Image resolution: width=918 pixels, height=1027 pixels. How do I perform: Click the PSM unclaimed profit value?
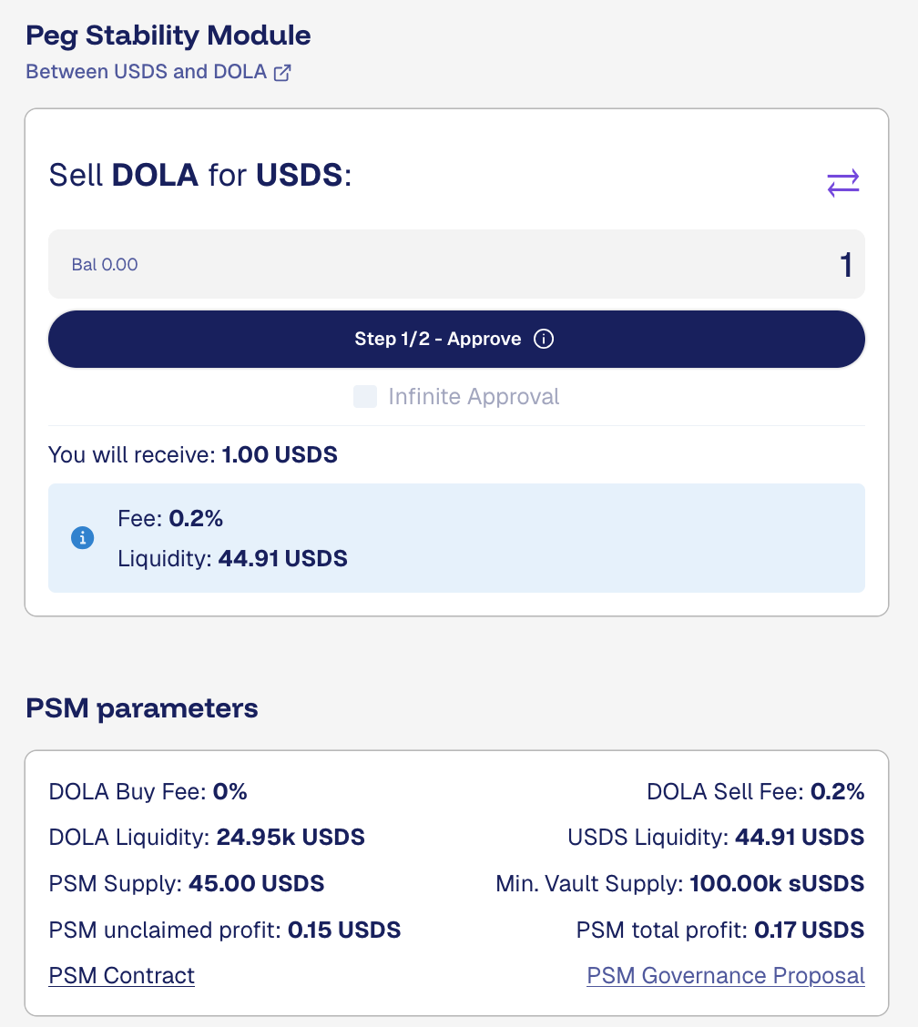click(344, 930)
